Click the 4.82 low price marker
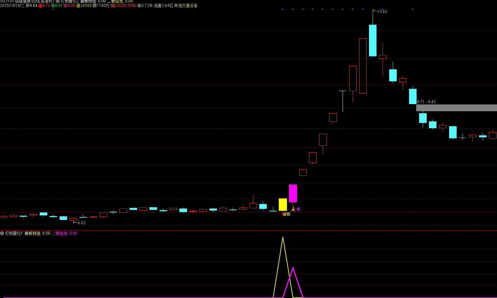This screenshot has width=497, height=298. [x=81, y=223]
